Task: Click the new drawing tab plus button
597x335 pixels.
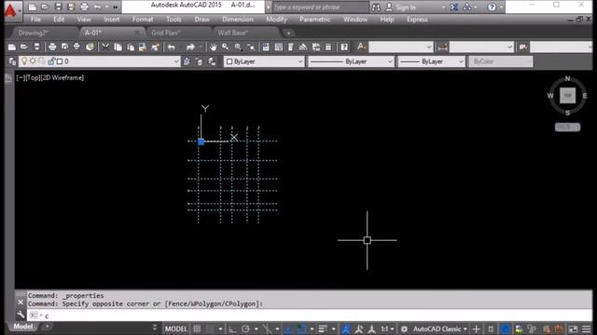Action: pyautogui.click(x=288, y=33)
